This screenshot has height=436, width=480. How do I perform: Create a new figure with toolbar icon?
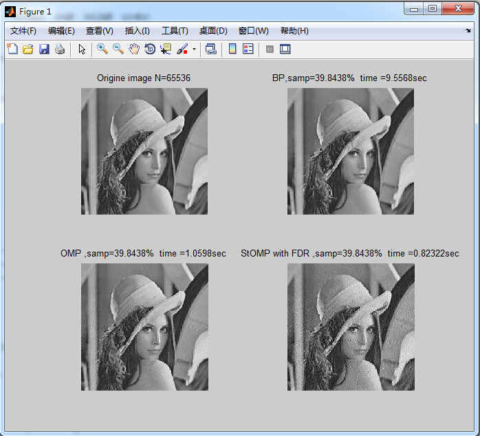(12, 49)
